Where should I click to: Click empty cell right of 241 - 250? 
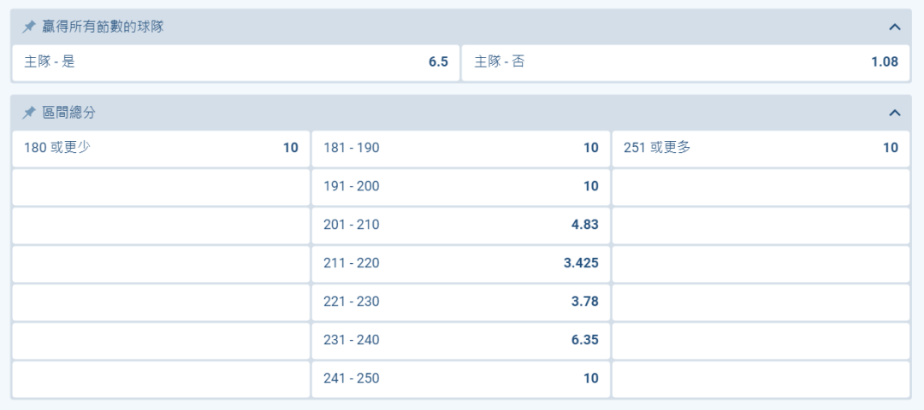pos(761,378)
